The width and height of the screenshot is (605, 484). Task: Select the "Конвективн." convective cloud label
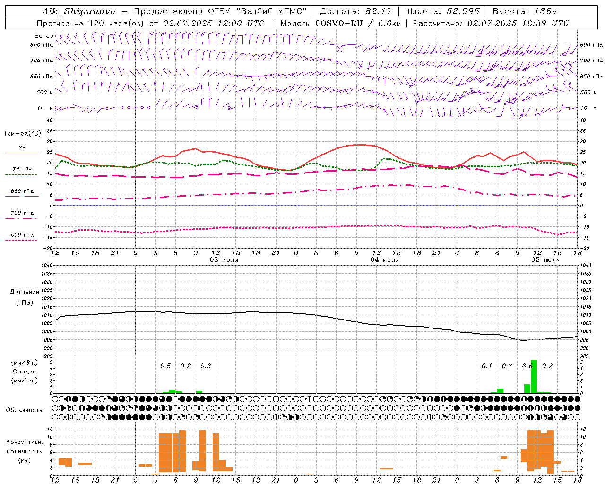click(x=25, y=442)
